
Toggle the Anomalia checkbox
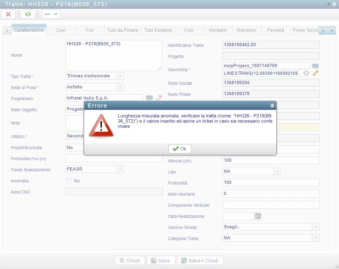pos(69,181)
